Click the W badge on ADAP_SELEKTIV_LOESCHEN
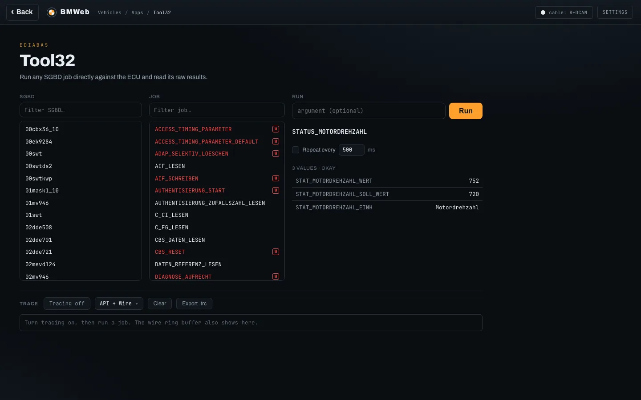 click(x=276, y=153)
